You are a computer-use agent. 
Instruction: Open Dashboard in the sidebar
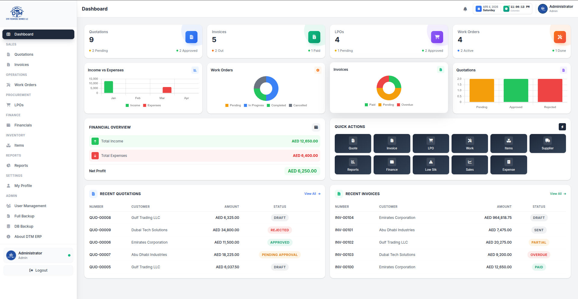click(x=38, y=34)
